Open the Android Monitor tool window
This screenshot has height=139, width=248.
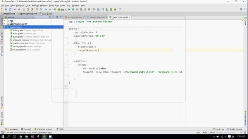[43, 129]
